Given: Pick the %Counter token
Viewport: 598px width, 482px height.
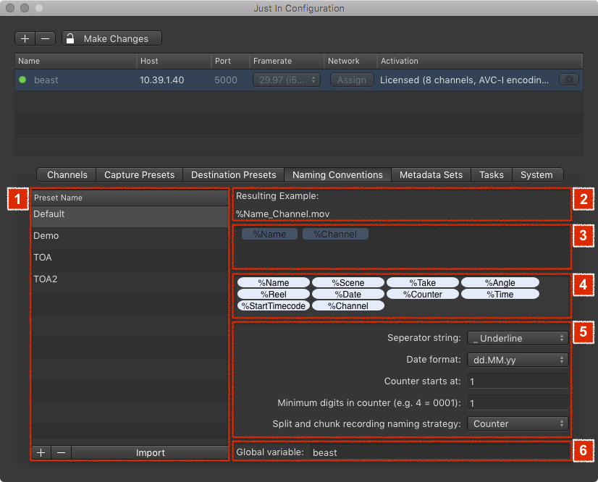Looking at the screenshot, I should point(423,295).
